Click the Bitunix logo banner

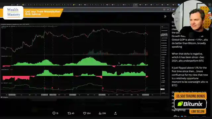(190, 104)
